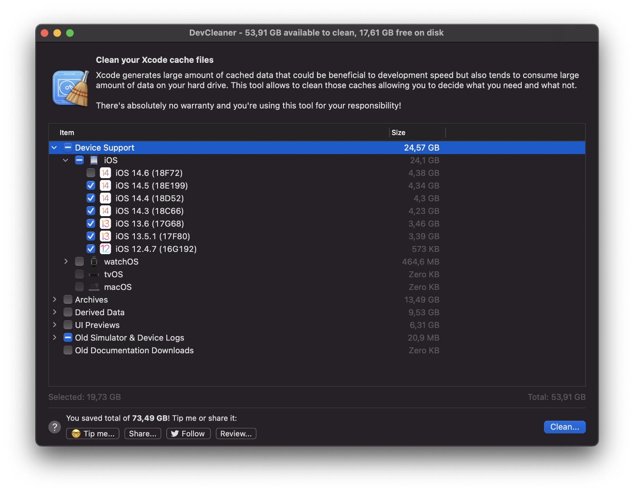
Task: Expand the Derived Data section
Action: [x=54, y=312]
